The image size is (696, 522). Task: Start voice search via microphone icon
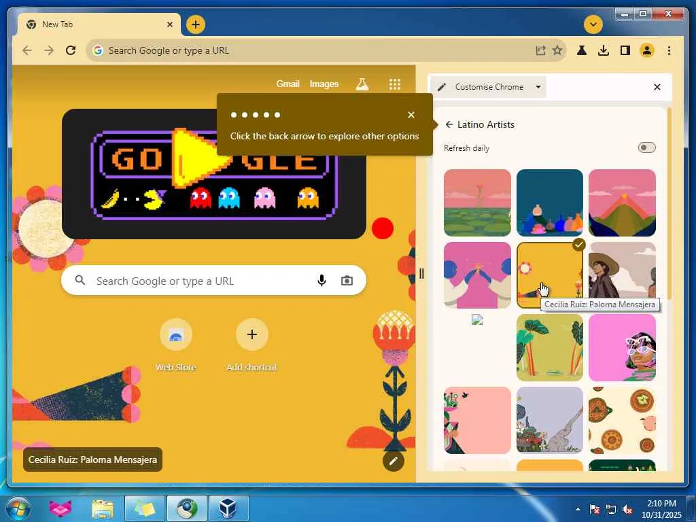321,281
